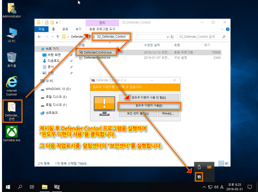The width and height of the screenshot is (258, 192).
Task: Expand the address bar history dropdown
Action: (167, 37)
